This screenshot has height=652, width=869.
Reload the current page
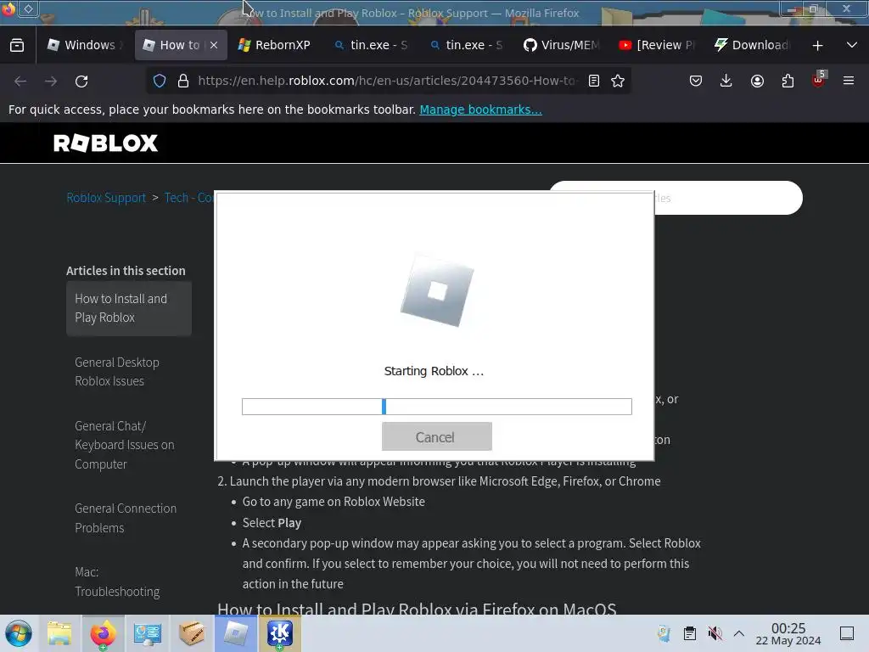tap(81, 81)
